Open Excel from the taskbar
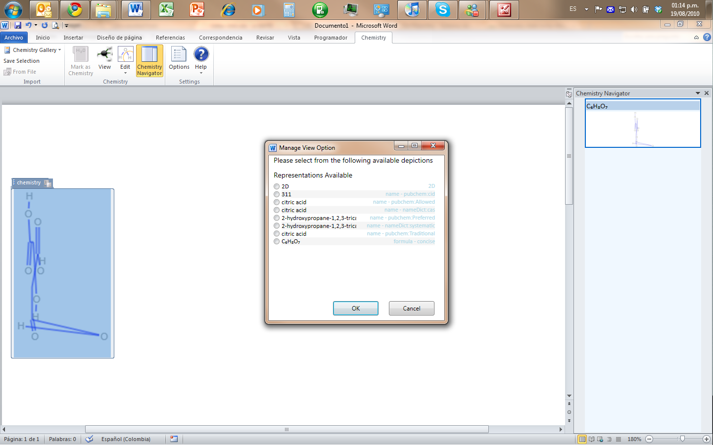Viewport: 713px width, 445px height. click(166, 9)
